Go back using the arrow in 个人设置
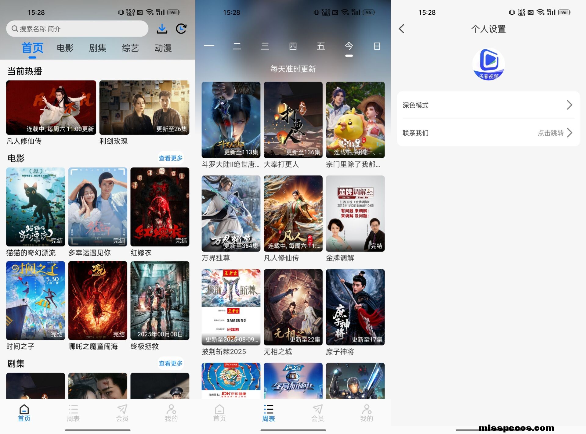 click(x=402, y=29)
